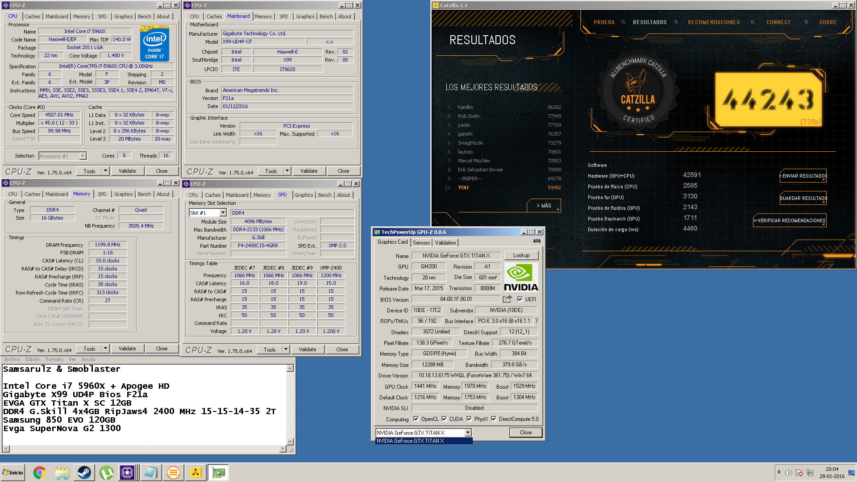This screenshot has height=482, width=857.
Task: Open the Bench tab in CPU-Z SPD window
Action: tap(325, 195)
